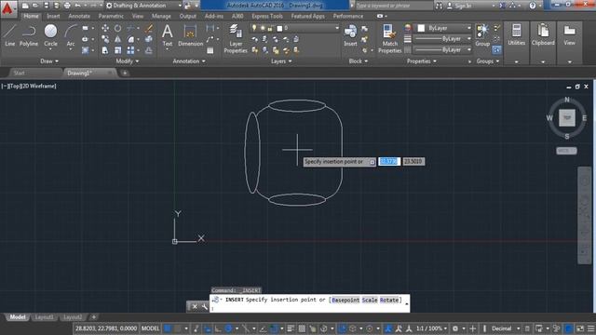The image size is (596, 335).
Task: Click the Insert block tool
Action: (350, 35)
